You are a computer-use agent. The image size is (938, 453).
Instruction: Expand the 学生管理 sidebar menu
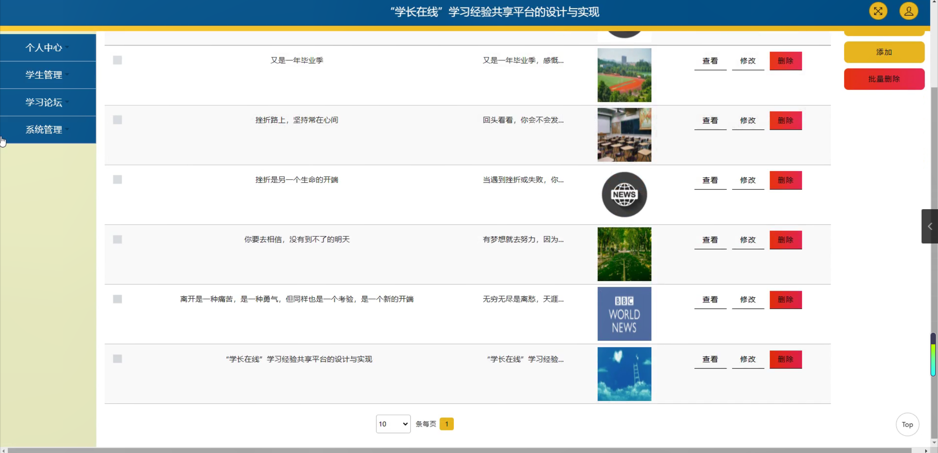[44, 75]
